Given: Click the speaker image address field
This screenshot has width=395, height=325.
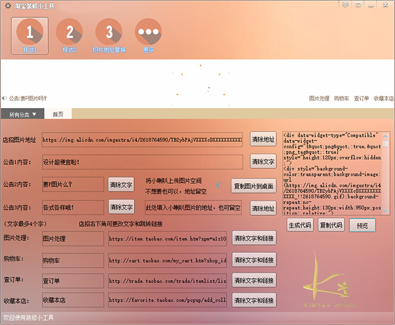Looking at the screenshot, I should [x=193, y=208].
